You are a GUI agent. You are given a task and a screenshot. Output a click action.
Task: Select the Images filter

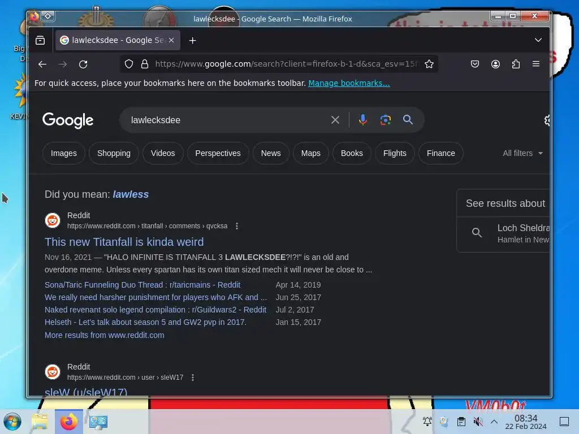(64, 153)
